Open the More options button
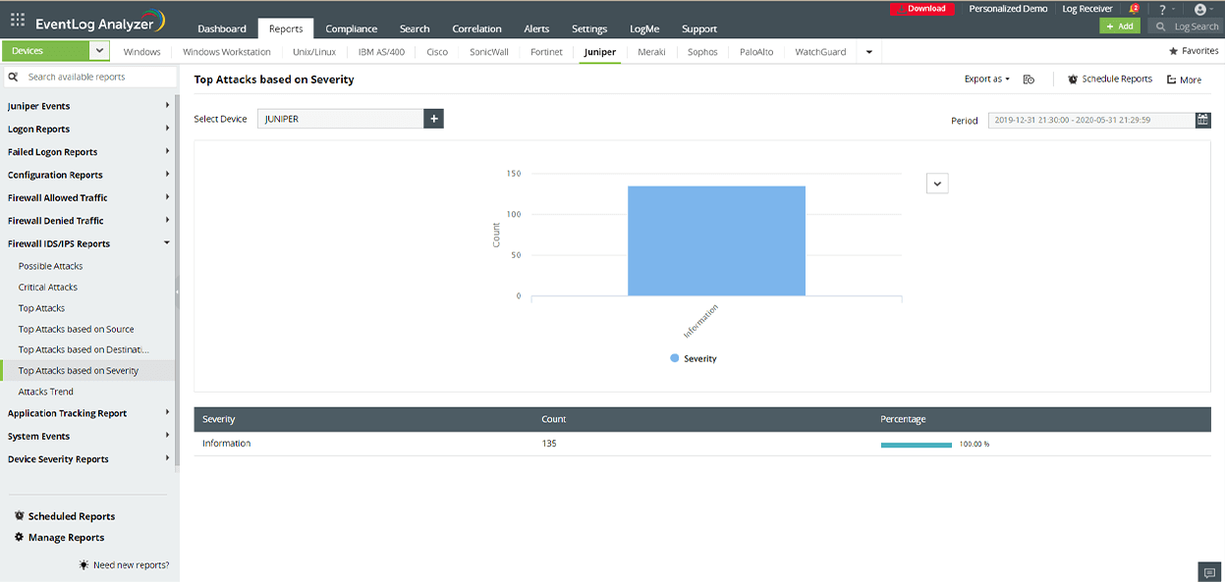1225x582 pixels. tap(1185, 79)
